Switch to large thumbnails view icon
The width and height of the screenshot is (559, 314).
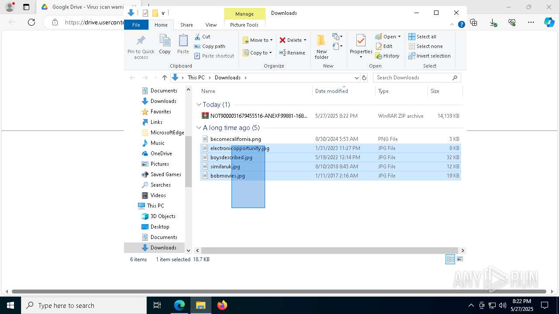(459, 259)
